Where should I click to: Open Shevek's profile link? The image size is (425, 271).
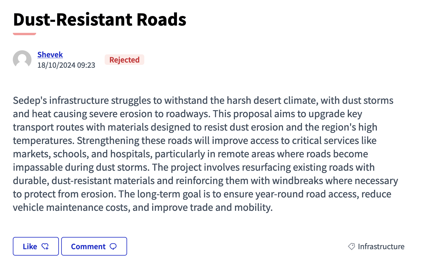[50, 54]
